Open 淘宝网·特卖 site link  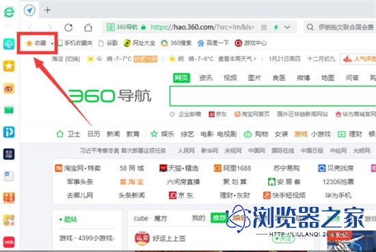point(78,168)
